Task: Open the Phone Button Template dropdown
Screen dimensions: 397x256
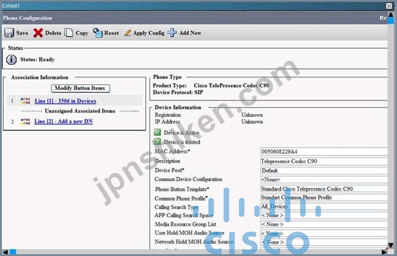Action: click(324, 189)
